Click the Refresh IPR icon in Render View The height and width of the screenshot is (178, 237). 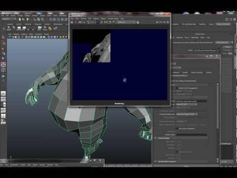tap(88, 22)
